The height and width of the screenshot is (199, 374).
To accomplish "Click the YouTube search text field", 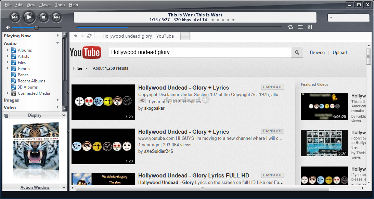I will coord(200,52).
